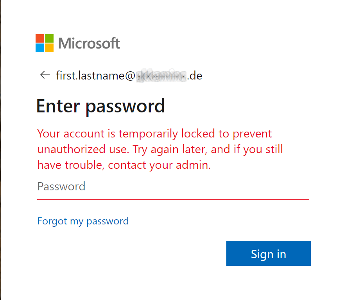Click the yellow square in Microsoft logo

[49, 48]
